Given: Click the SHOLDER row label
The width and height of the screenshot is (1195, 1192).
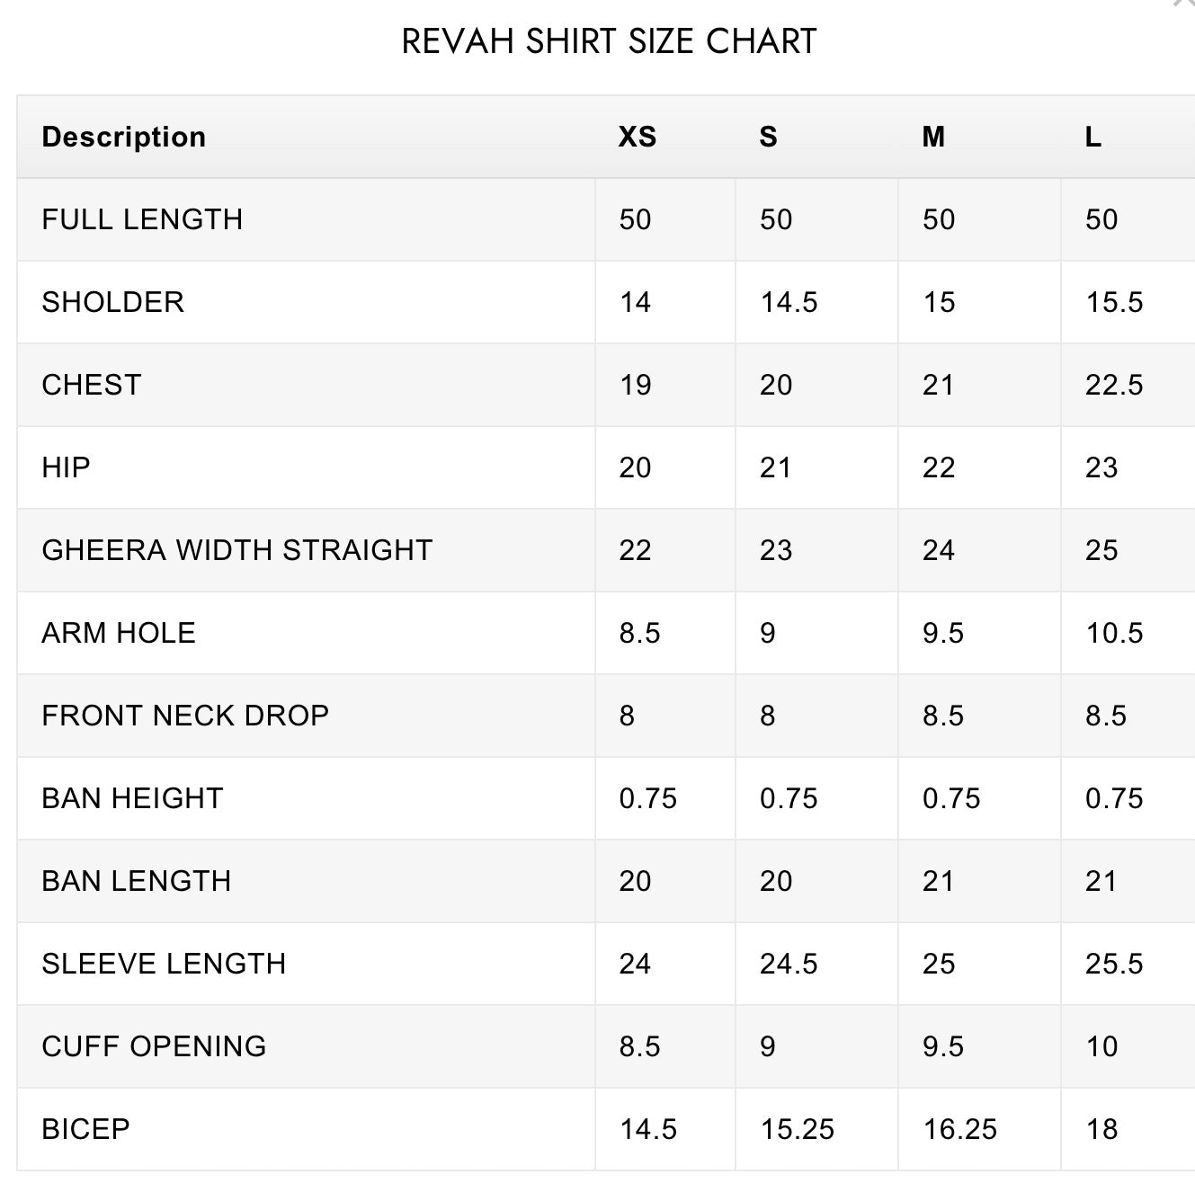Looking at the screenshot, I should pos(113,302).
